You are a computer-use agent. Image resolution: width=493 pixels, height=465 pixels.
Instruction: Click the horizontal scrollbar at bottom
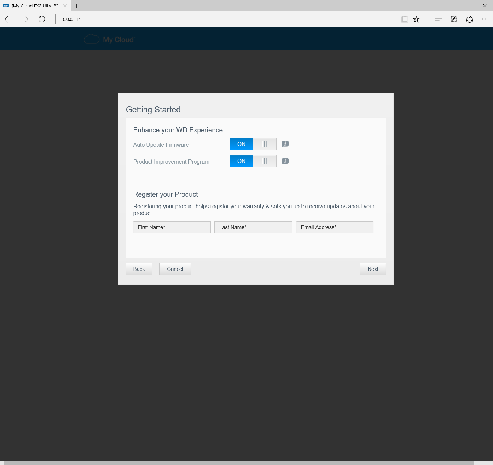(x=239, y=463)
